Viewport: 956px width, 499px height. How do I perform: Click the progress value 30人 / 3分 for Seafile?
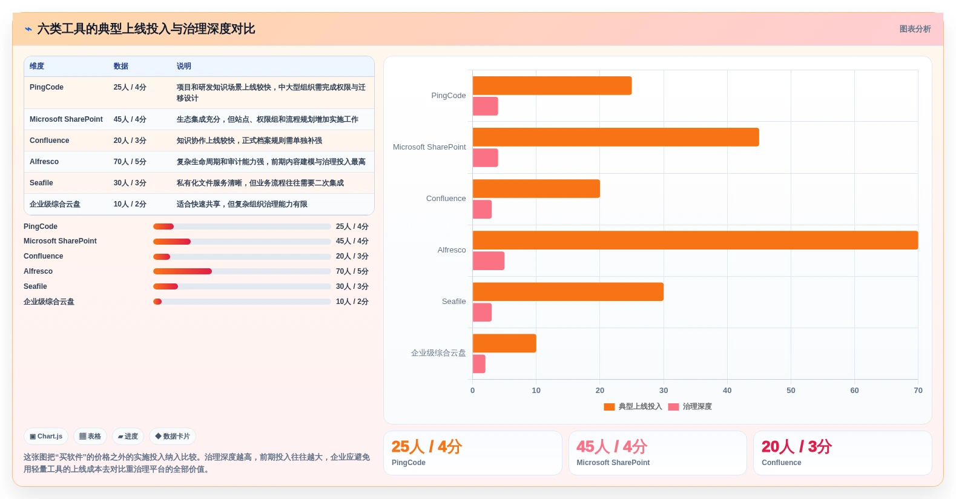[x=352, y=286]
